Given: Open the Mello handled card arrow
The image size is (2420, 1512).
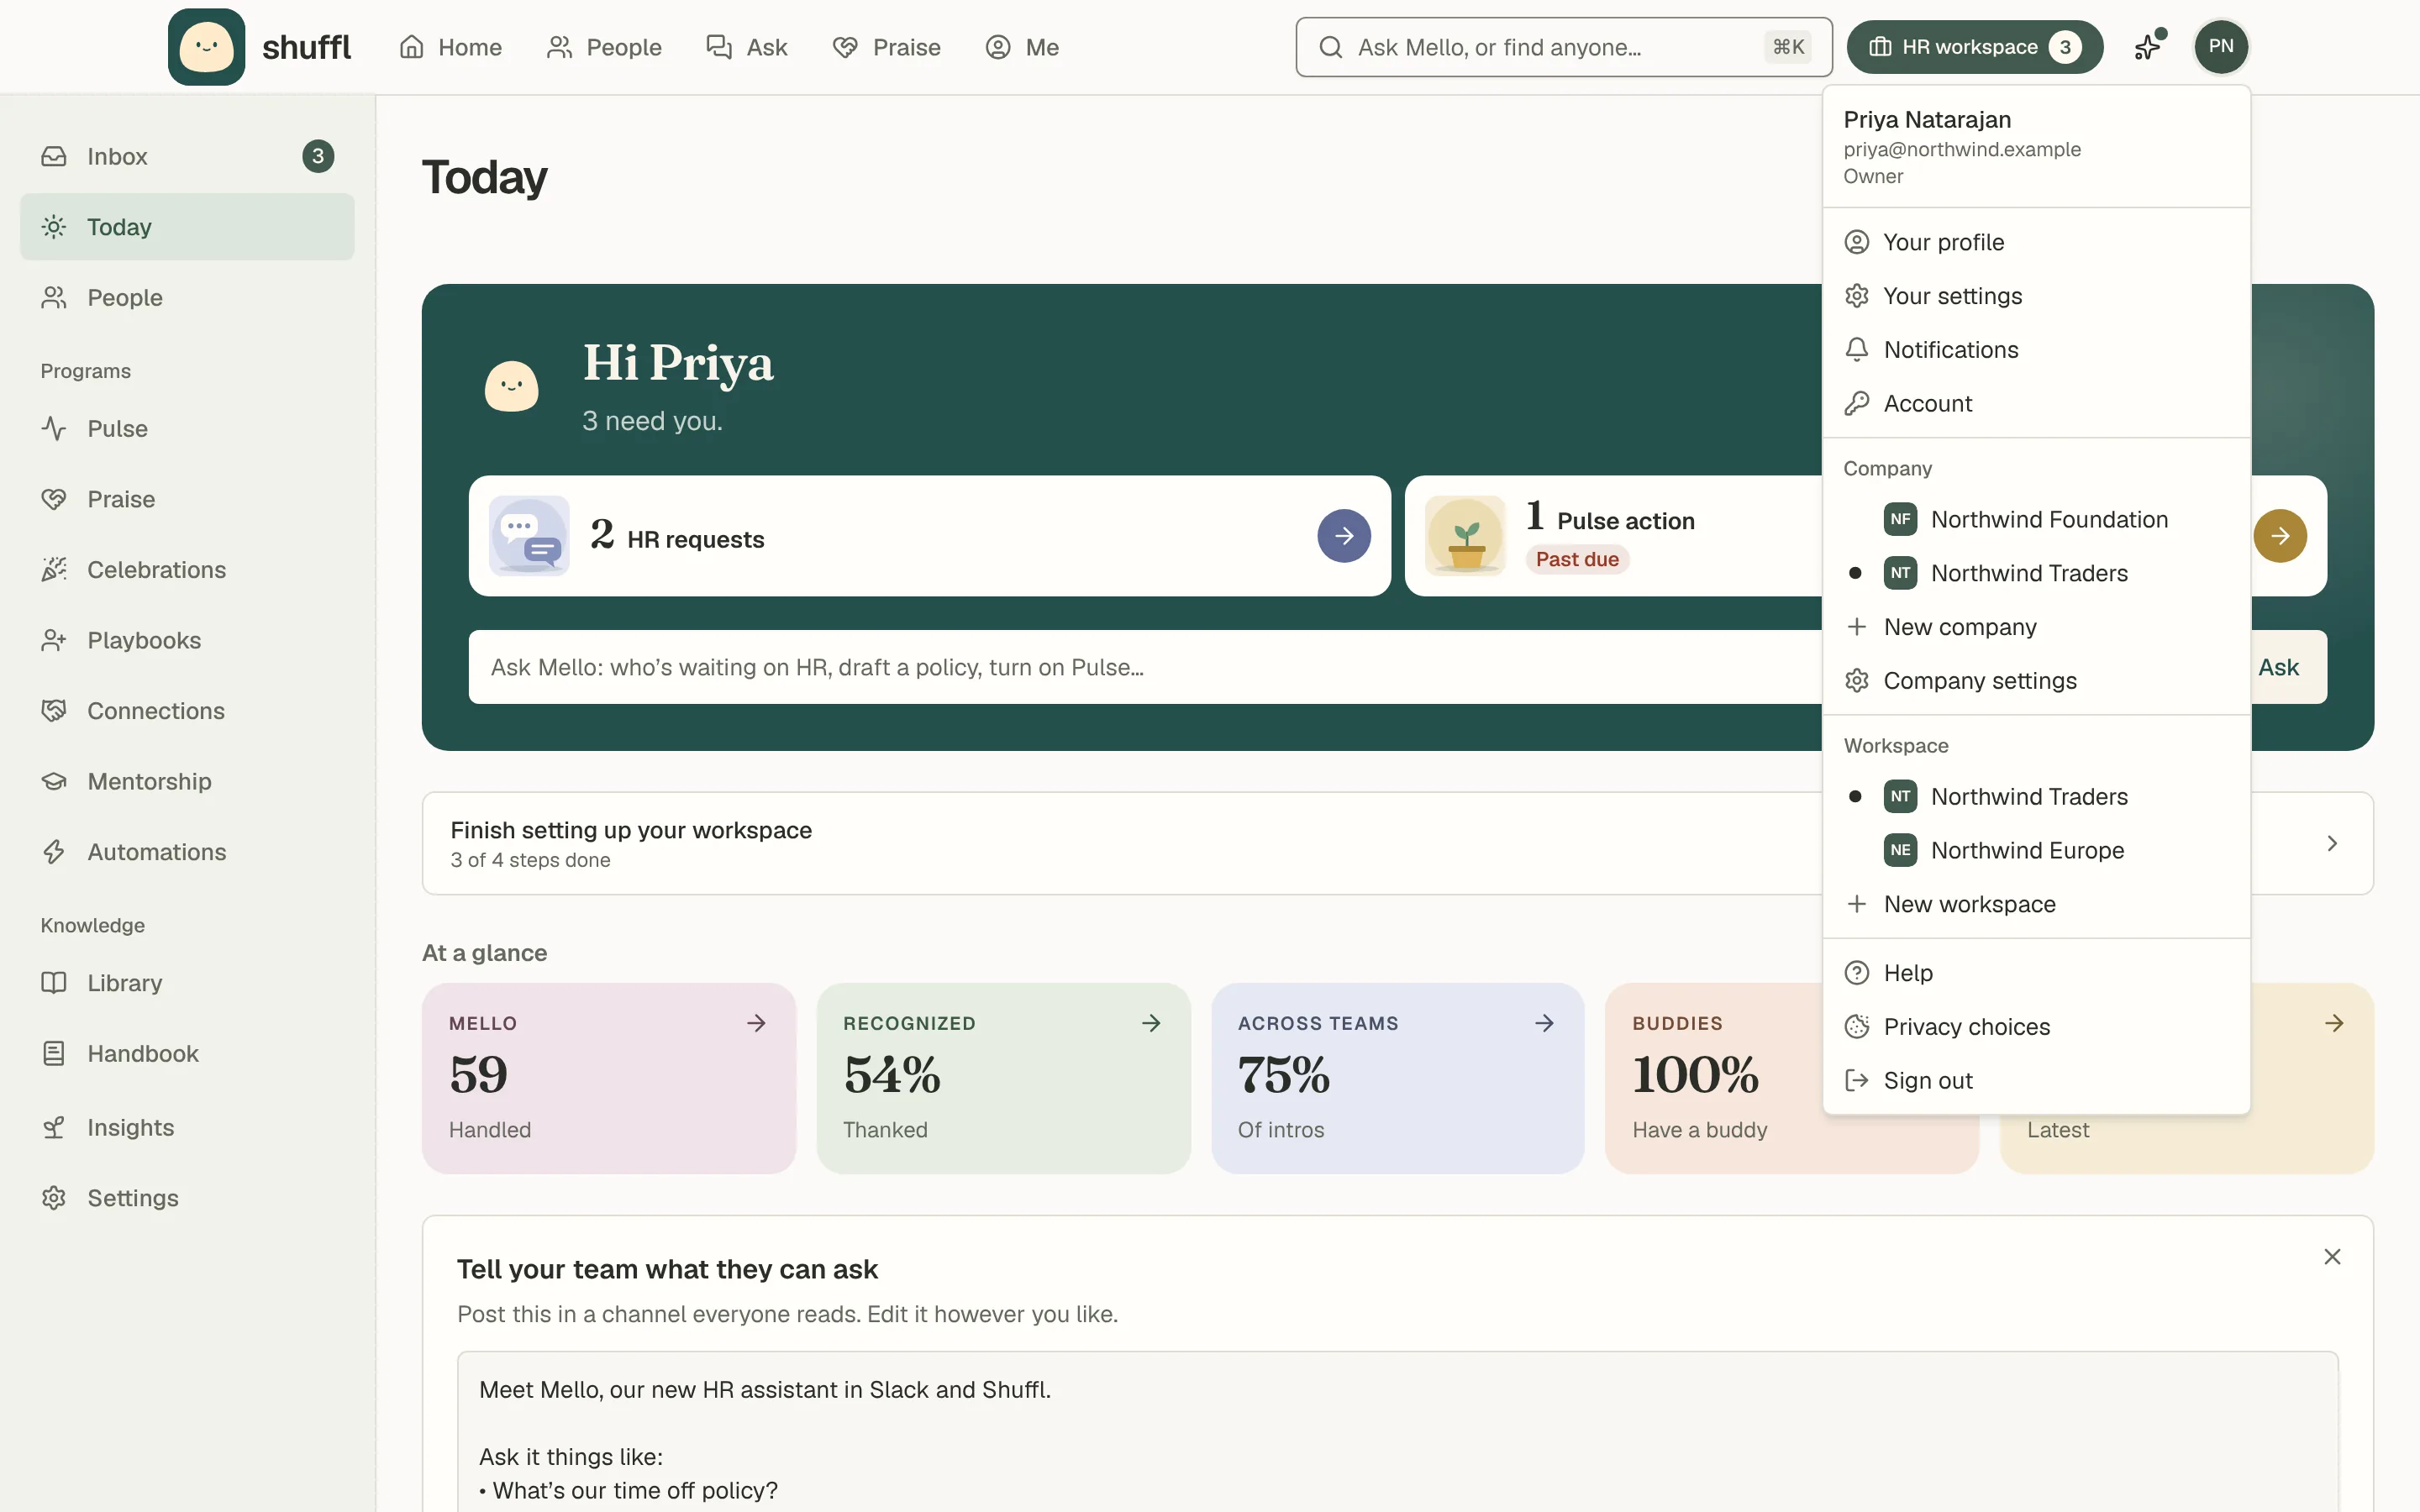Looking at the screenshot, I should point(756,1023).
